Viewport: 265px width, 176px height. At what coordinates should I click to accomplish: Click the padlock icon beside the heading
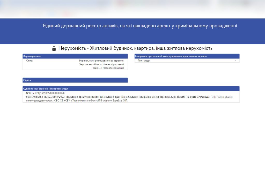54,48
